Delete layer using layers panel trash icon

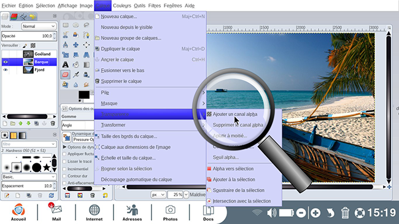point(53,123)
